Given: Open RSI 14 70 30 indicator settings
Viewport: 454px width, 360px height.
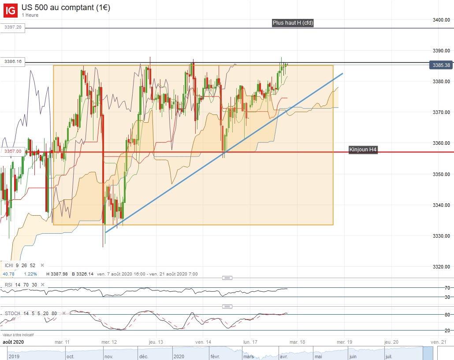Looking at the screenshot, I should (21, 285).
